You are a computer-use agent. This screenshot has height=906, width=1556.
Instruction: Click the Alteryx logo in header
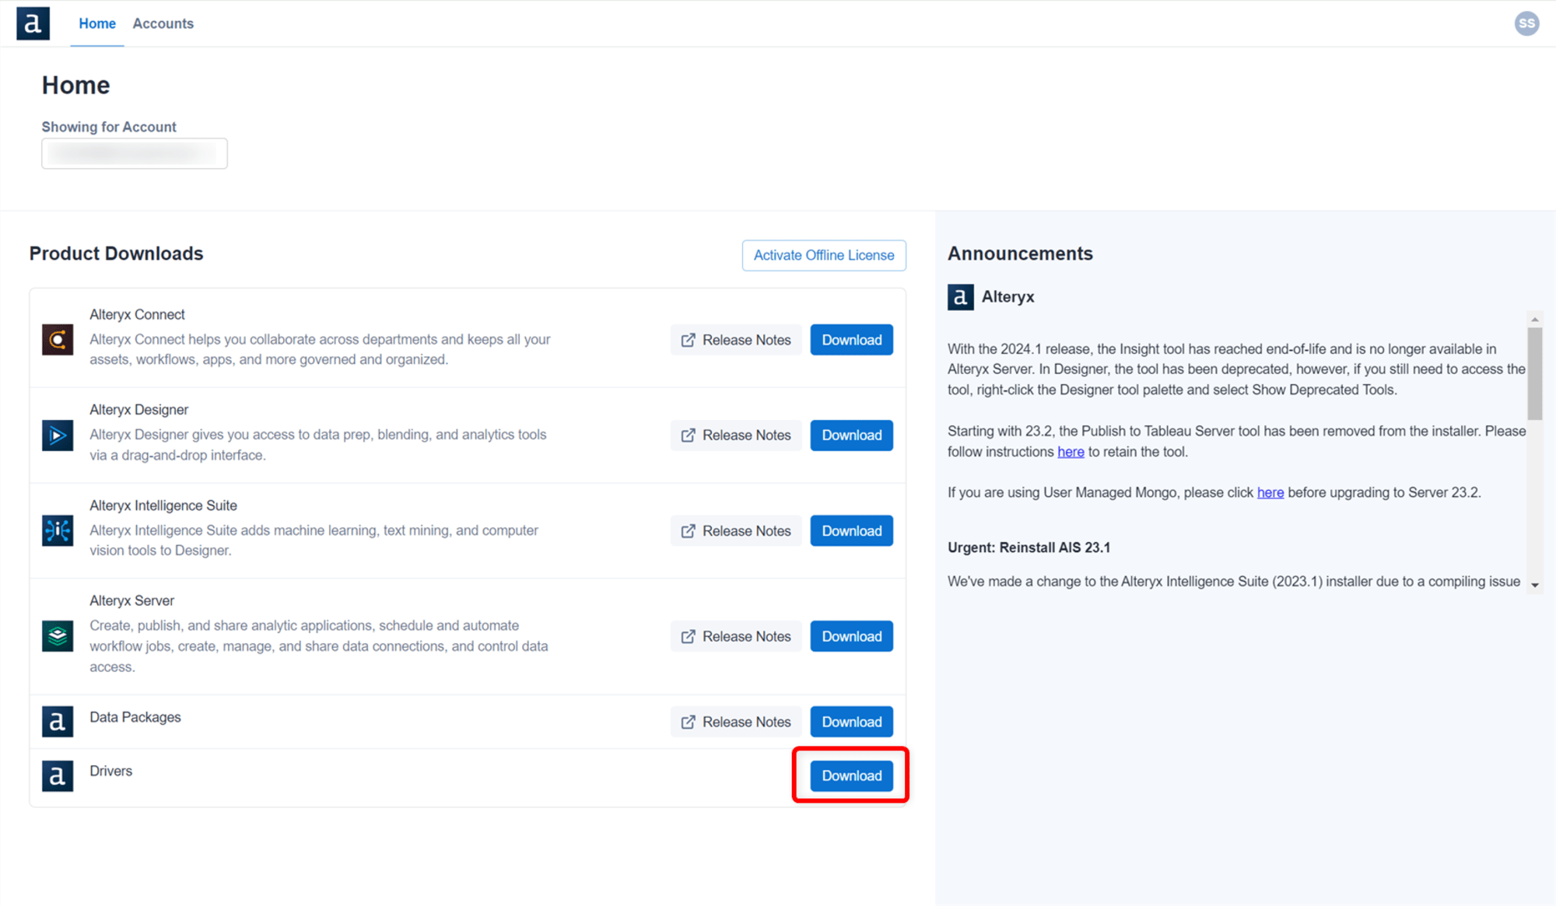(x=33, y=23)
